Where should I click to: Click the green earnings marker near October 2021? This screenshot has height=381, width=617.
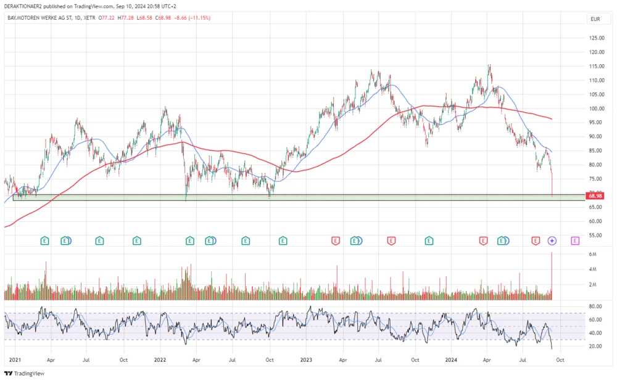coord(136,241)
